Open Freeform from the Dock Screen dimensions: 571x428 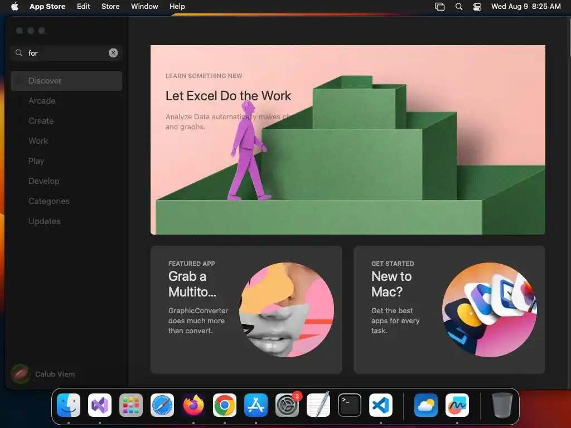click(x=457, y=405)
